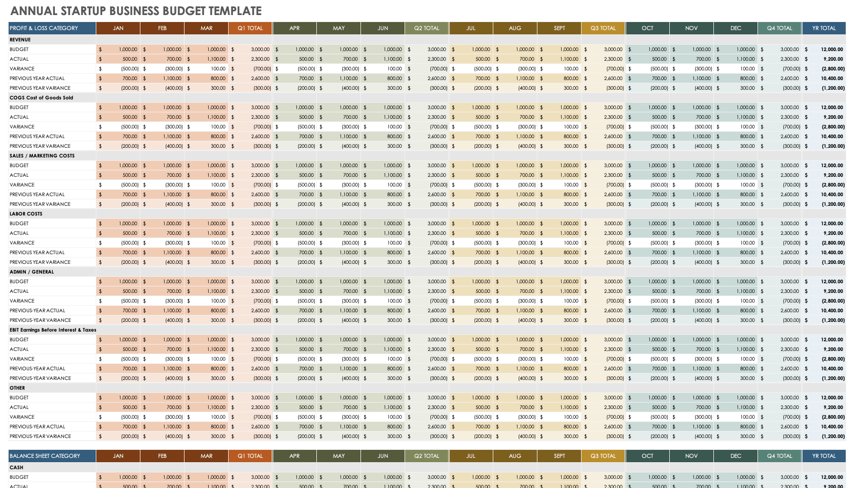Select BUDGET row label under COGS
The image size is (857, 488).
19,107
